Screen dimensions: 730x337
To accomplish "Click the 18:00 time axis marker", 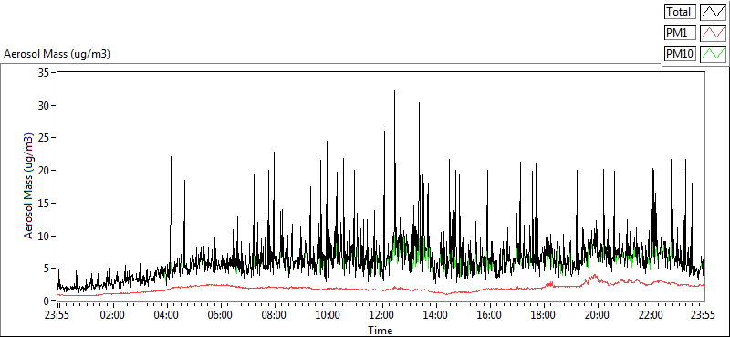I will (543, 314).
